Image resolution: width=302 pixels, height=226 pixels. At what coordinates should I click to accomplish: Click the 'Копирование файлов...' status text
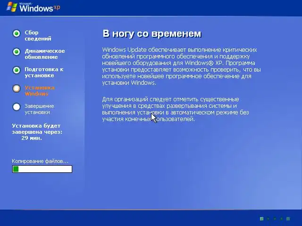pos(40,161)
